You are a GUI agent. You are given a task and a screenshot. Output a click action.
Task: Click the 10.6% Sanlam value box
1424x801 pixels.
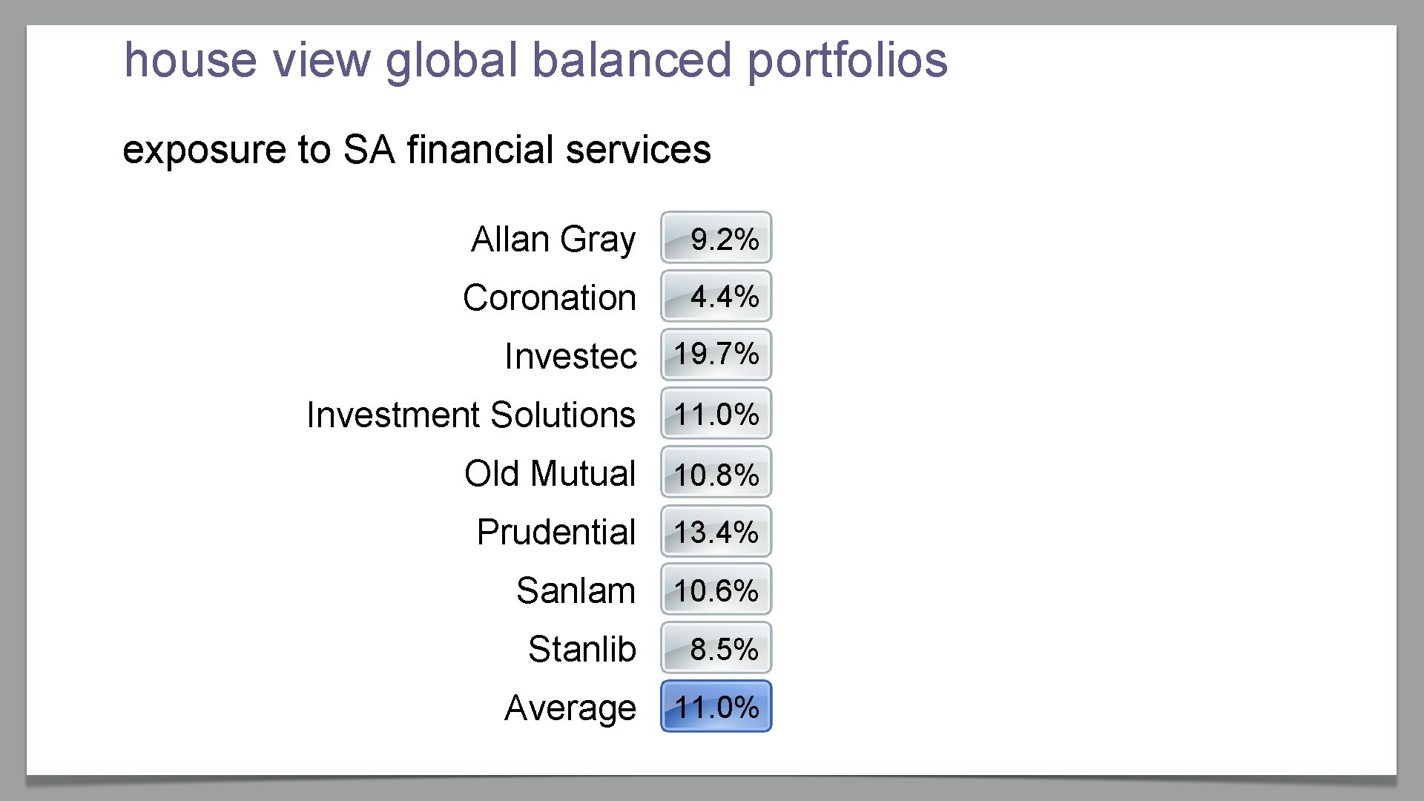[716, 590]
